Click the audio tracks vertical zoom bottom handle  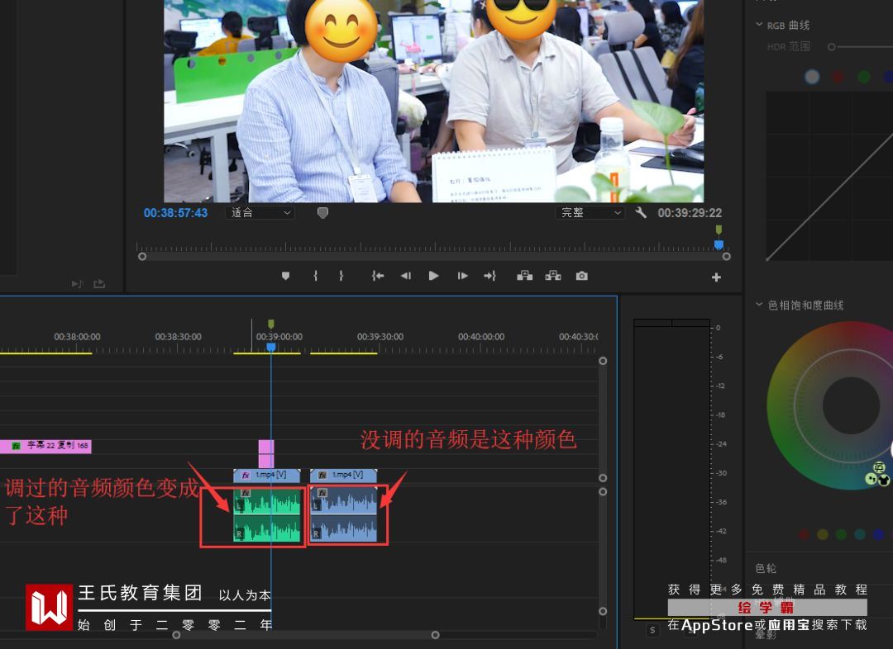[x=603, y=611]
